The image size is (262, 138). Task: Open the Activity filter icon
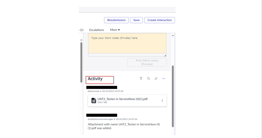(141, 78)
